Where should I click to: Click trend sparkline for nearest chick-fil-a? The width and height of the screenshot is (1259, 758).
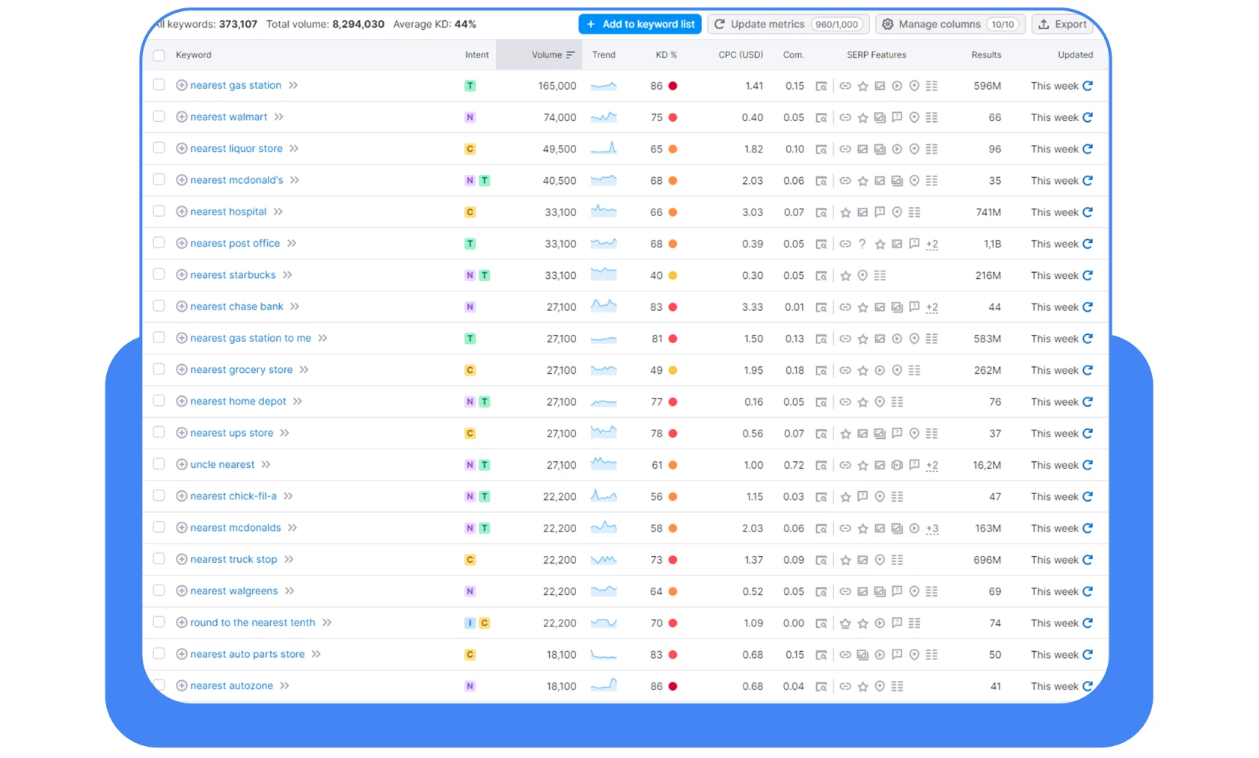pos(604,496)
